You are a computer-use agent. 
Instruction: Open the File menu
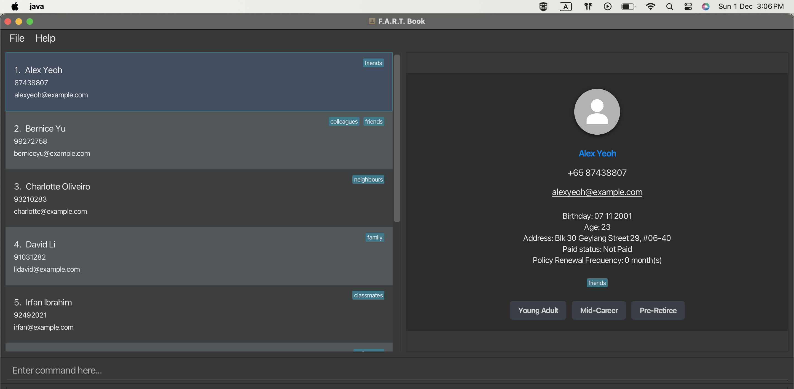pos(17,38)
